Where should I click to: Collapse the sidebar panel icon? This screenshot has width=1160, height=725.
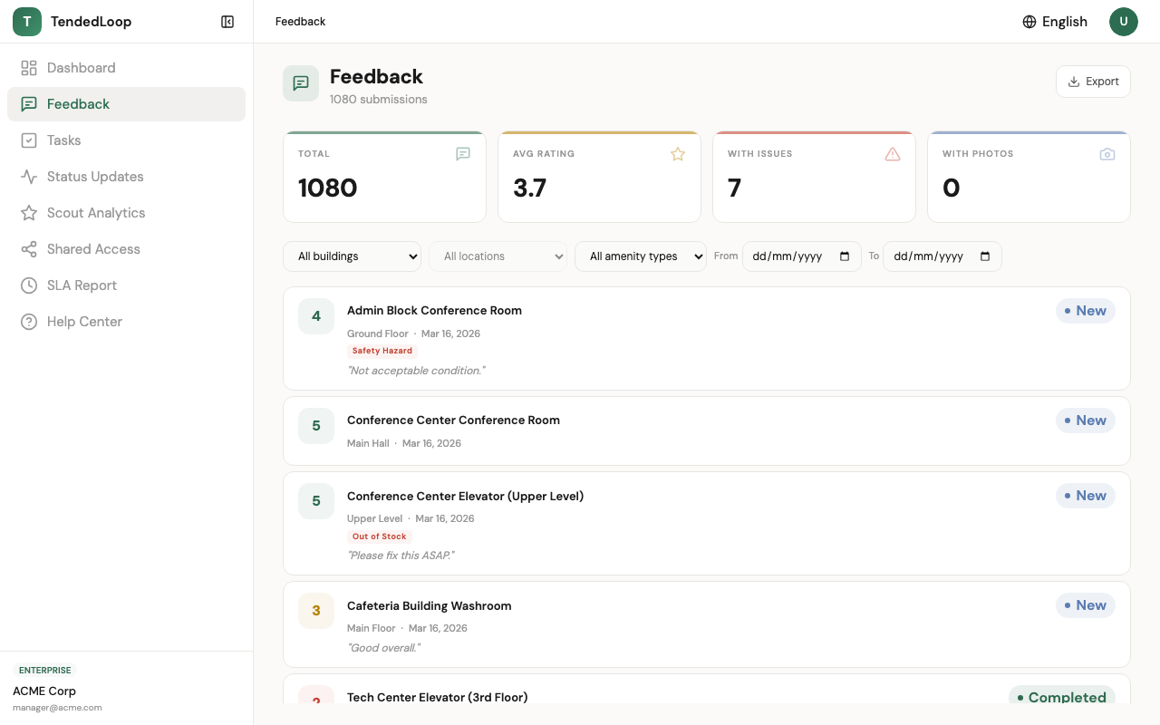pyautogui.click(x=227, y=22)
